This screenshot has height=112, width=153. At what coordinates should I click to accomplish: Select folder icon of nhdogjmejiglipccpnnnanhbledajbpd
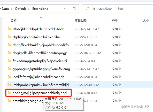pyautogui.click(x=10, y=93)
